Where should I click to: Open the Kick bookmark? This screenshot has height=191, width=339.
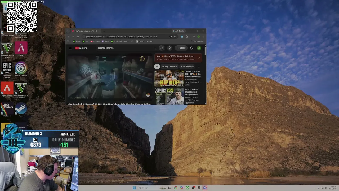tap(86, 41)
